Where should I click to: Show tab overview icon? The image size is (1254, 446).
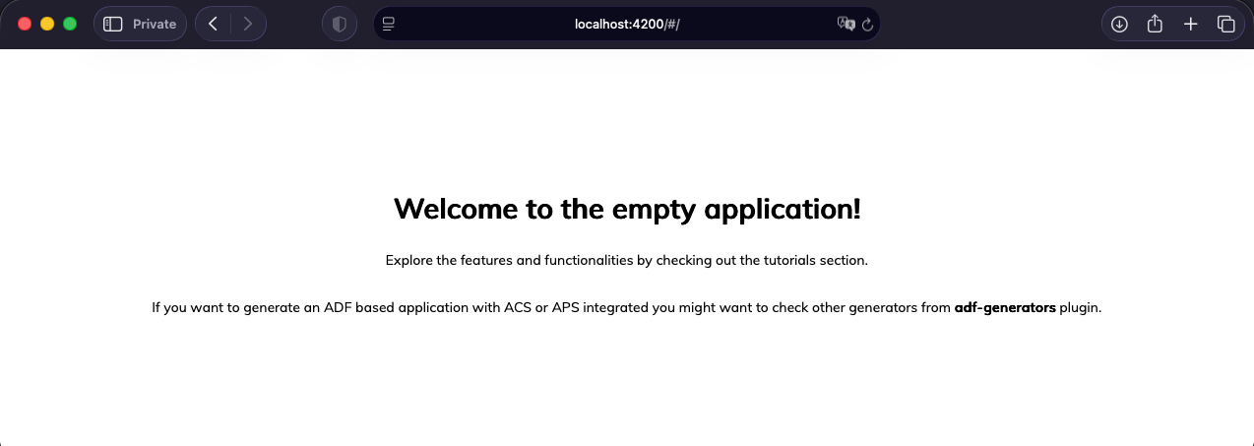[1225, 24]
